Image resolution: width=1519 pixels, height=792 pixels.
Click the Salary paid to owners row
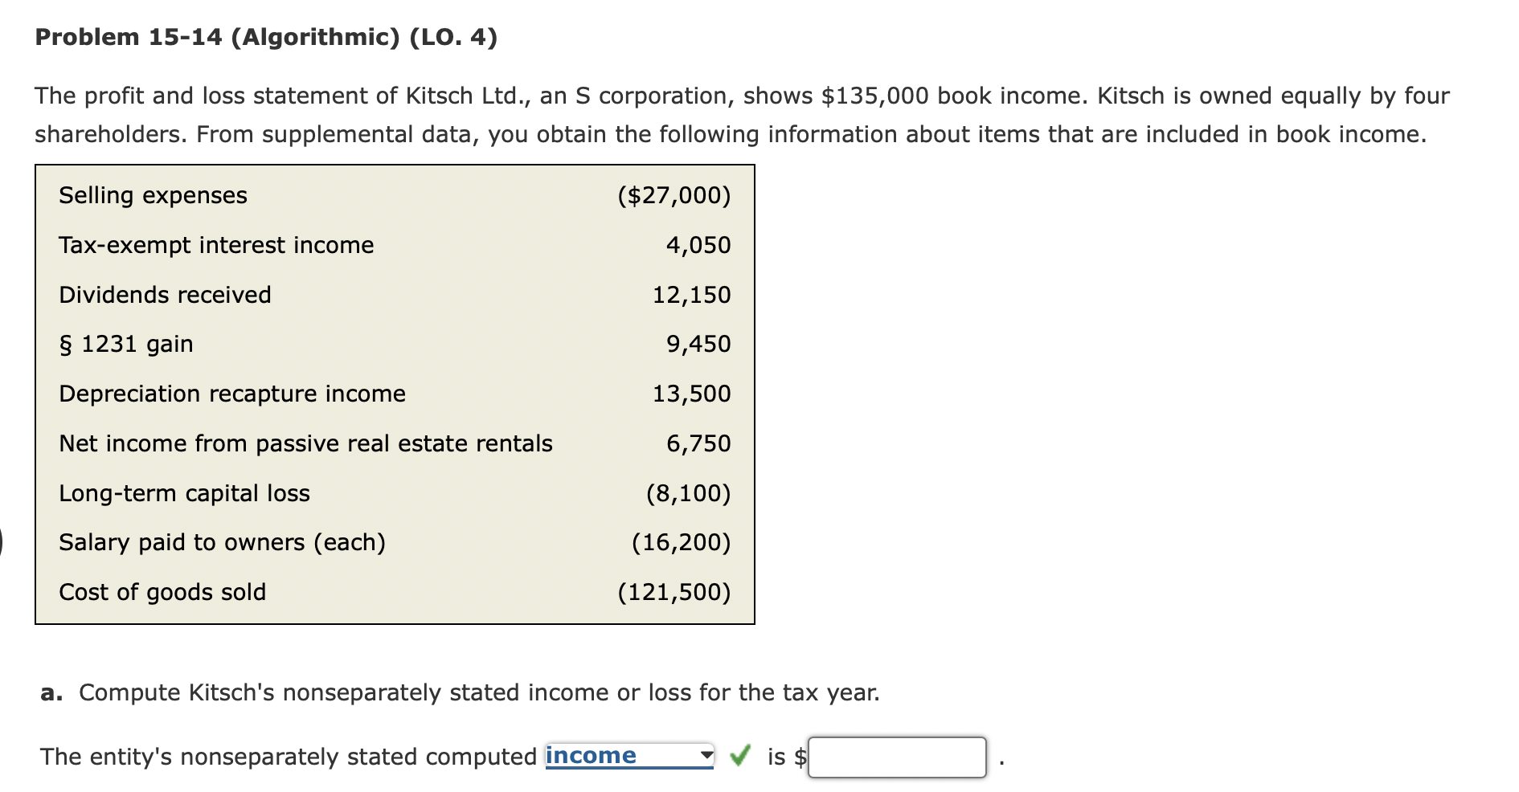tap(223, 542)
